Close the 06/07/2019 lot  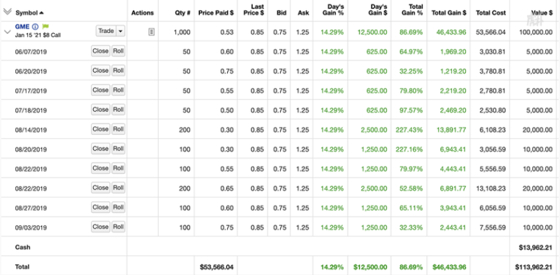[101, 51]
